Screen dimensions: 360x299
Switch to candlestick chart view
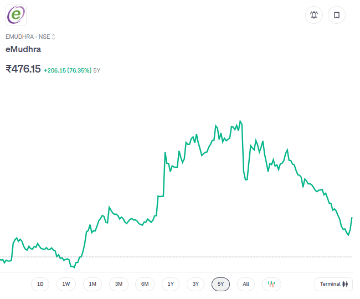pos(271,284)
